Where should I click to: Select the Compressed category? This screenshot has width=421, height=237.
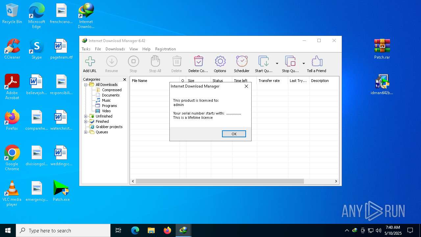click(111, 90)
